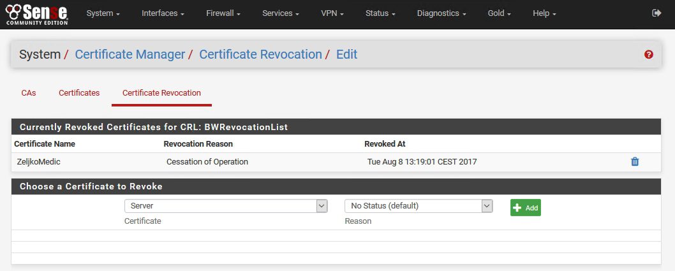Viewport: 675px width, 271px height.
Task: Expand the VPN menu
Action: point(332,13)
